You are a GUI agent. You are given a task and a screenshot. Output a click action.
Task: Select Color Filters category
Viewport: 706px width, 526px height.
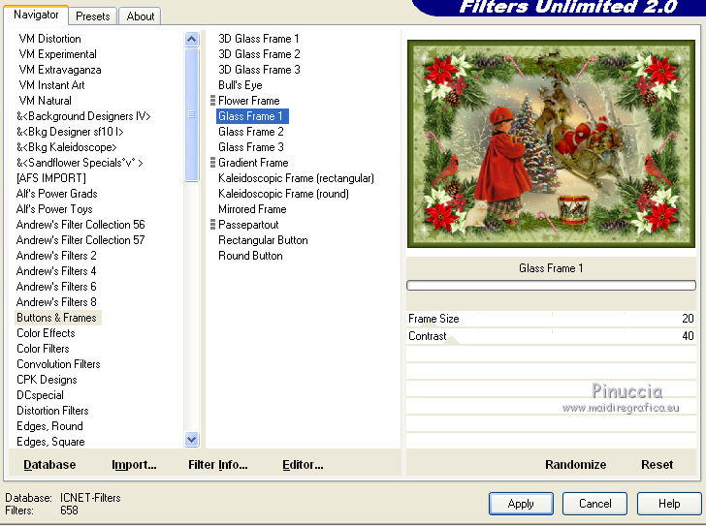43,349
